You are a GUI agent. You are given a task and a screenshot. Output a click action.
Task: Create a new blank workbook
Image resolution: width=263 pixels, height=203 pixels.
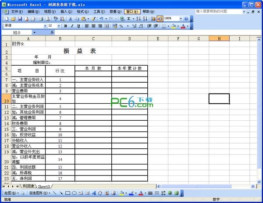click(7, 19)
